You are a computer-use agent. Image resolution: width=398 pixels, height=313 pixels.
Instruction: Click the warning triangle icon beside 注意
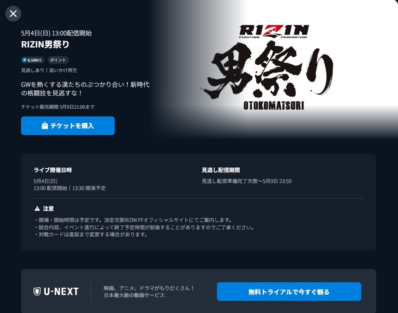[x=37, y=209]
